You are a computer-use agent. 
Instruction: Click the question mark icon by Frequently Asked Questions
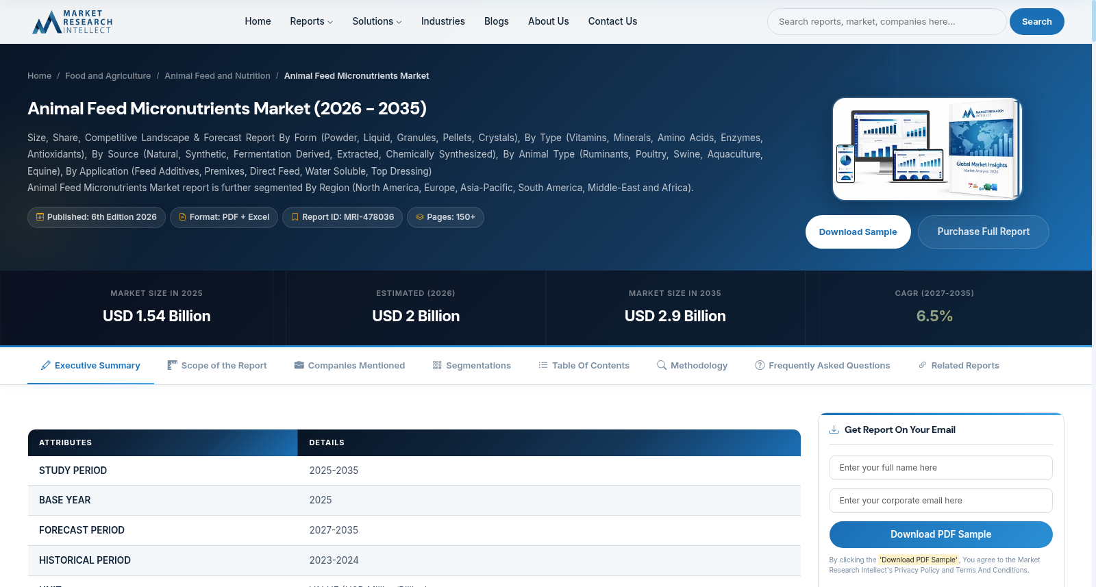[x=760, y=365]
